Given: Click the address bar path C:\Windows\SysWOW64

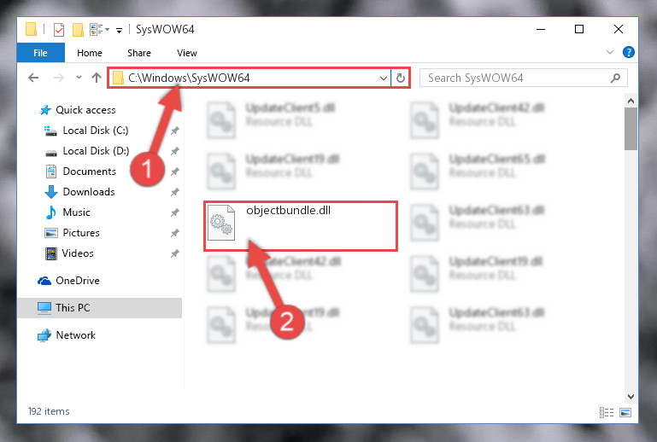Looking at the screenshot, I should click(x=189, y=78).
